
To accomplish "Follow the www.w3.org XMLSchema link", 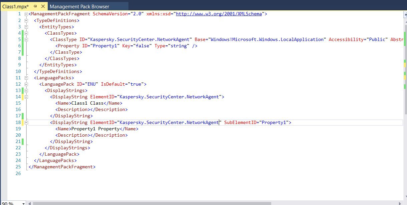I will coord(219,14).
